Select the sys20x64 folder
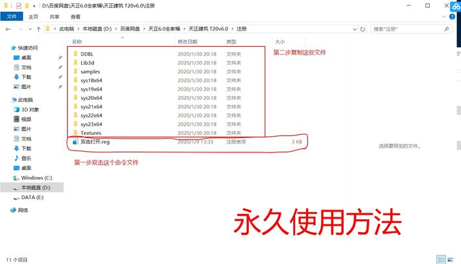 (91, 98)
